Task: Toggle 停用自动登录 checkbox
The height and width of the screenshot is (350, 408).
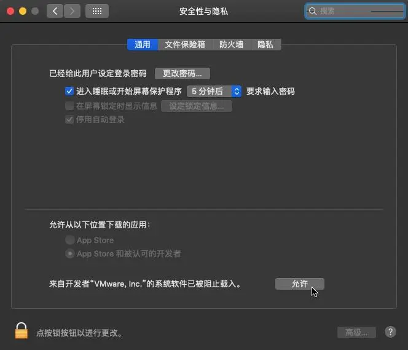Action: tap(69, 119)
